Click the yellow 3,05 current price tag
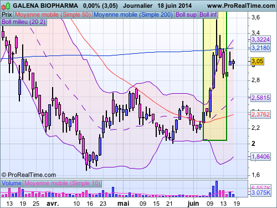277x208 pixels. pyautogui.click(x=257, y=61)
